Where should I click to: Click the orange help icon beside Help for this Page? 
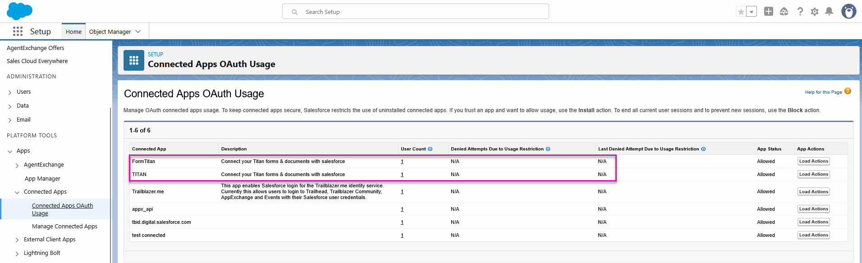(x=848, y=91)
